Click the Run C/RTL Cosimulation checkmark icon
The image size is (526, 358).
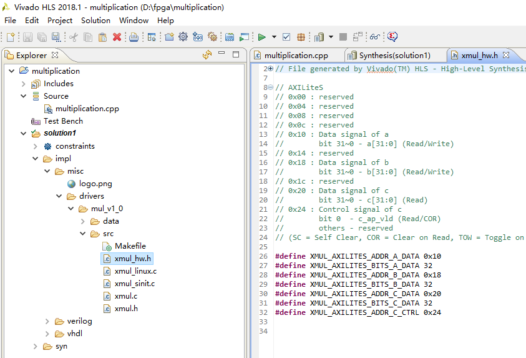[x=286, y=37]
